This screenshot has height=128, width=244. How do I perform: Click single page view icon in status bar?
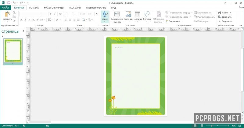[195, 126]
